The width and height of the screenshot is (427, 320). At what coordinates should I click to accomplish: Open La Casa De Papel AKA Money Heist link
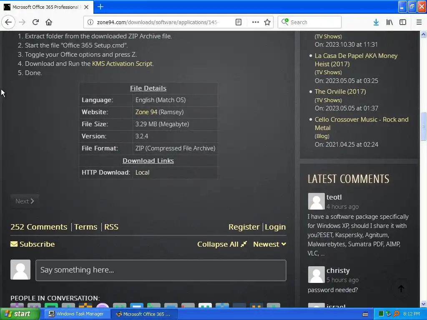356,60
